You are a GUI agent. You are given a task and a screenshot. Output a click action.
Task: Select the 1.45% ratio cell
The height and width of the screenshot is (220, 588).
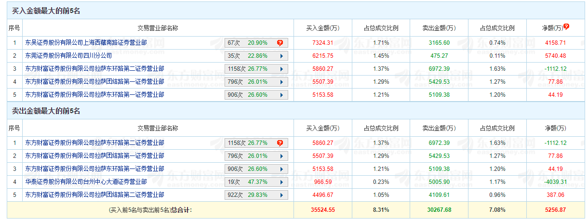click(381, 56)
